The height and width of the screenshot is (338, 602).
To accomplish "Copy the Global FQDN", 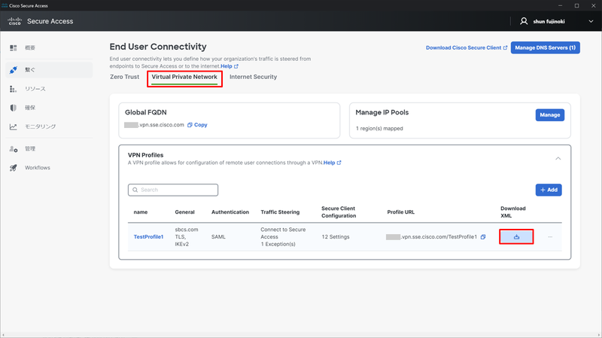I will [197, 125].
